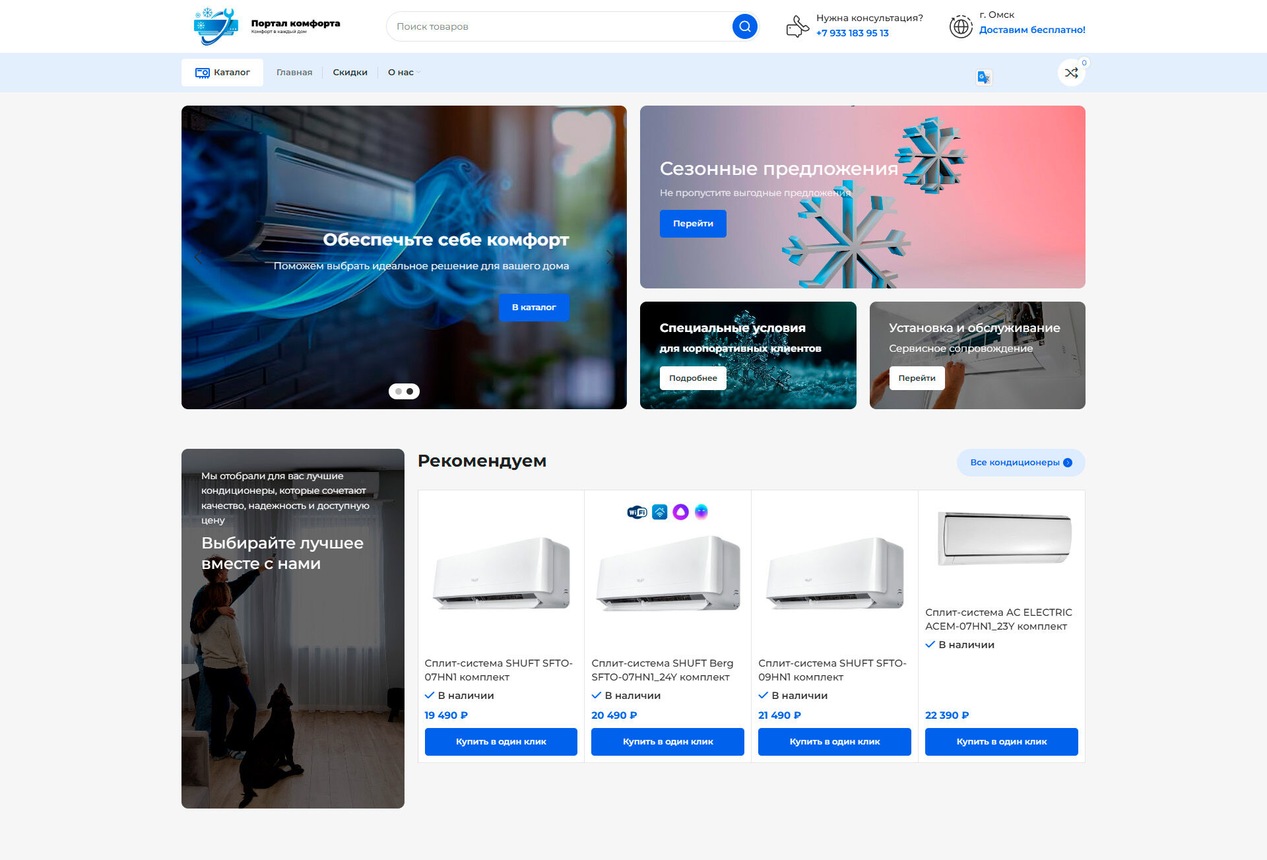Open the AC ELECTRIC product thumbnail
The image size is (1267, 860).
[x=1004, y=539]
